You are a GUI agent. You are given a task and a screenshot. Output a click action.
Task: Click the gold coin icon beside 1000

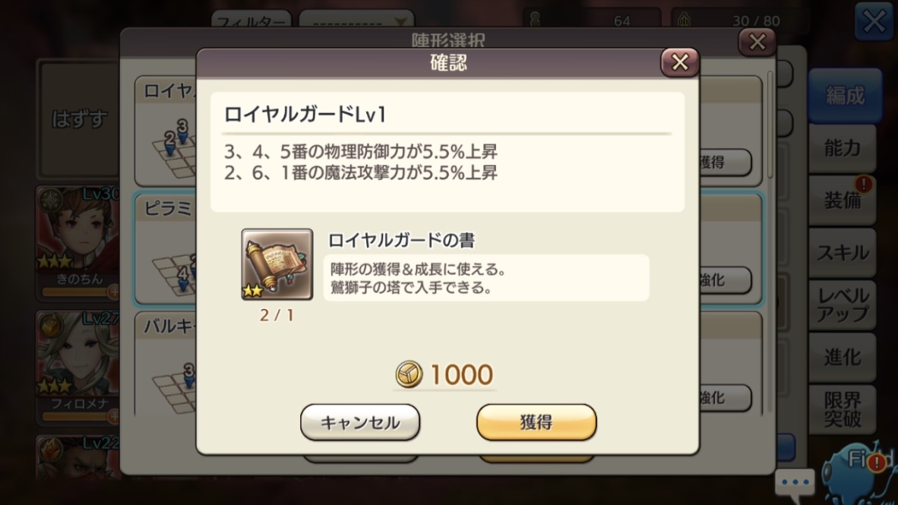(409, 374)
